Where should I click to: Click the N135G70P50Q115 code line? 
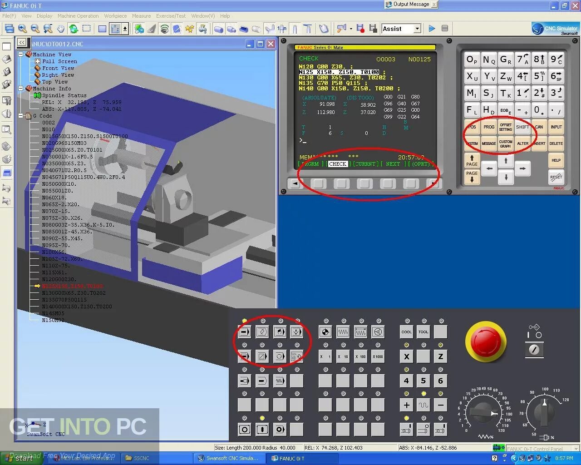(x=64, y=300)
